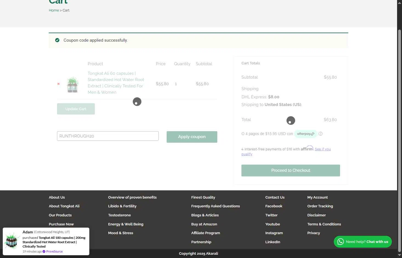Open the Energy & Well Being link

tap(126, 224)
